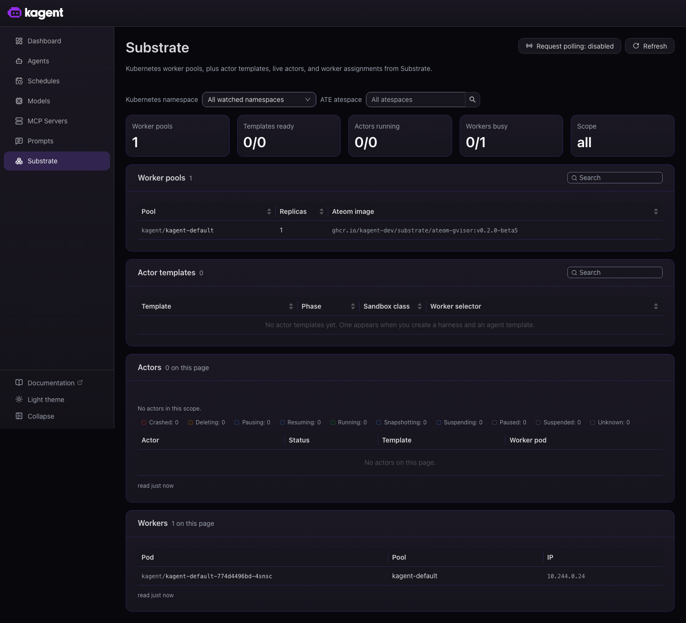Click the kagent logo icon
This screenshot has height=623, width=686.
click(15, 13)
